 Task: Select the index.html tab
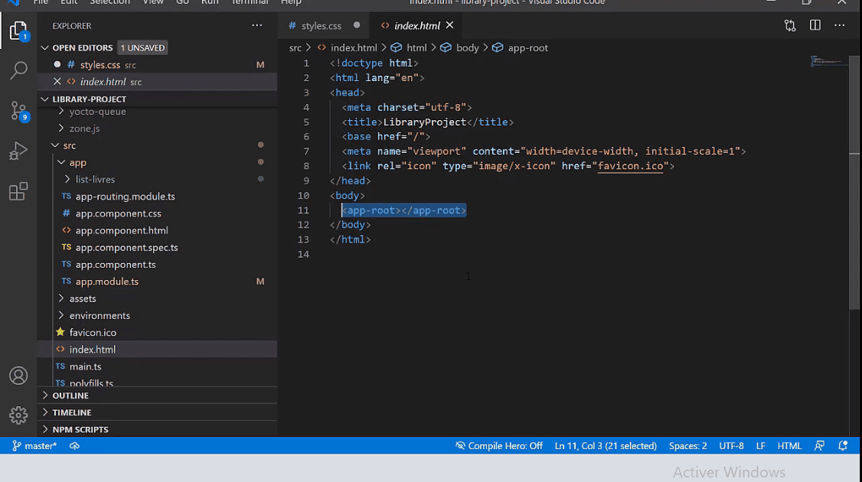416,25
